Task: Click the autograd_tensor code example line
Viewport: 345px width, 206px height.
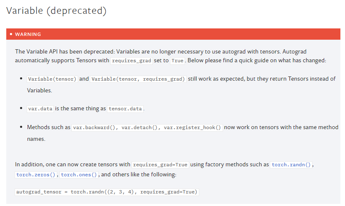Action: point(107,192)
